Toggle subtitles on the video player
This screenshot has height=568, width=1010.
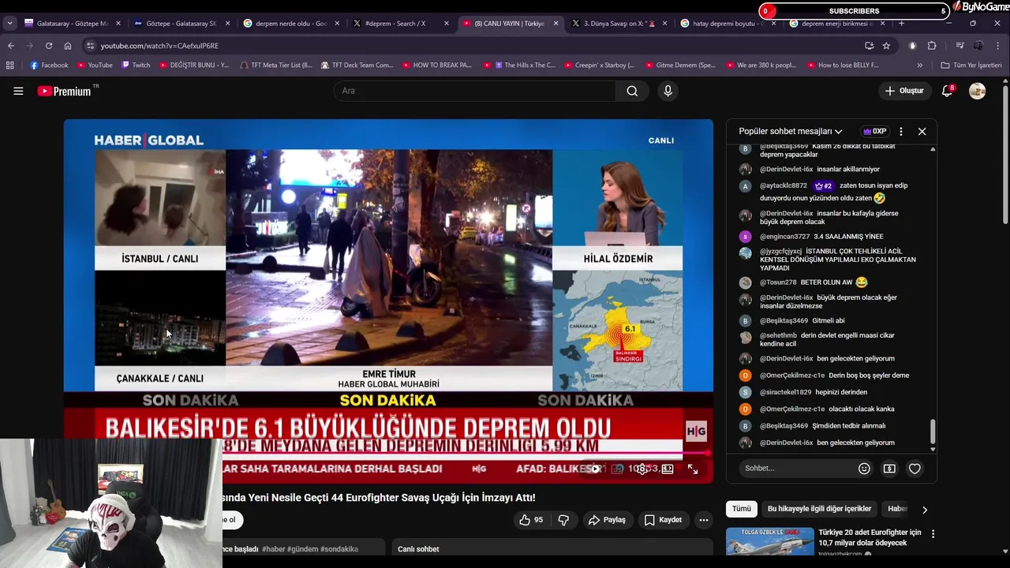pos(617,469)
